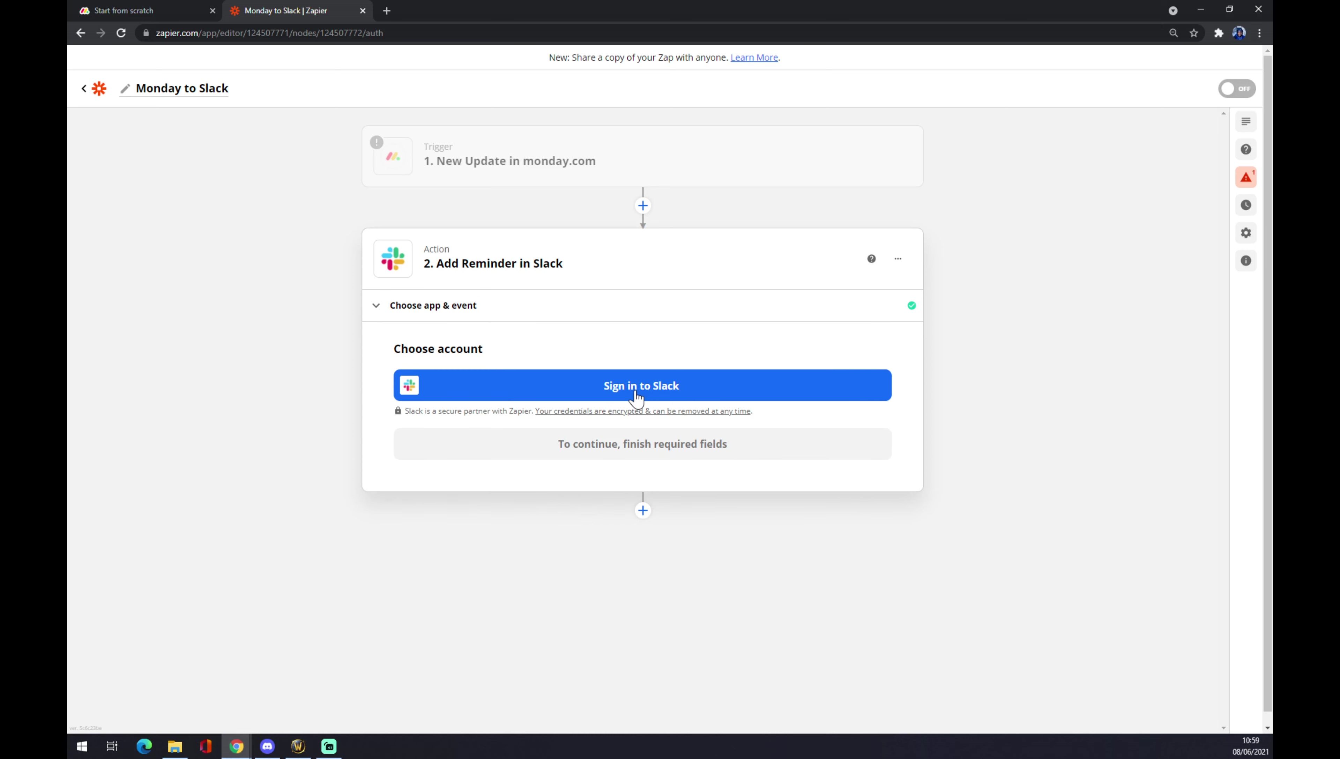Click the browser Forward arrow
The height and width of the screenshot is (759, 1340).
tap(100, 33)
